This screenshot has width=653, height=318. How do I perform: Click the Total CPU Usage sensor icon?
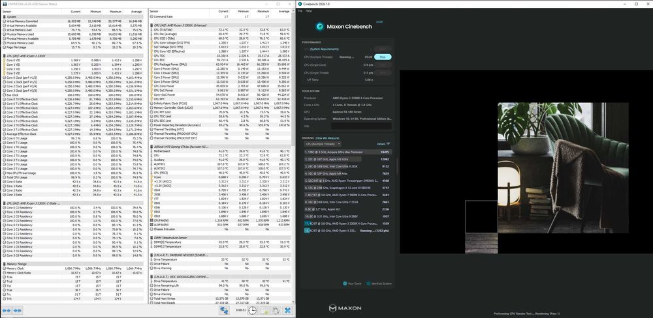[4, 177]
